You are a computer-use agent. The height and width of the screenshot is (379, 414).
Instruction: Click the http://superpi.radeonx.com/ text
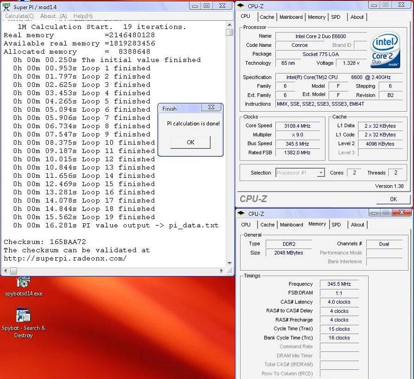[65, 259]
